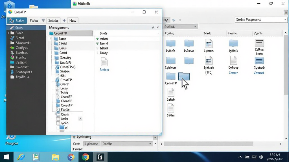Select the Letsy file in the tree
This screenshot has height=162, width=289.
tap(64, 88)
